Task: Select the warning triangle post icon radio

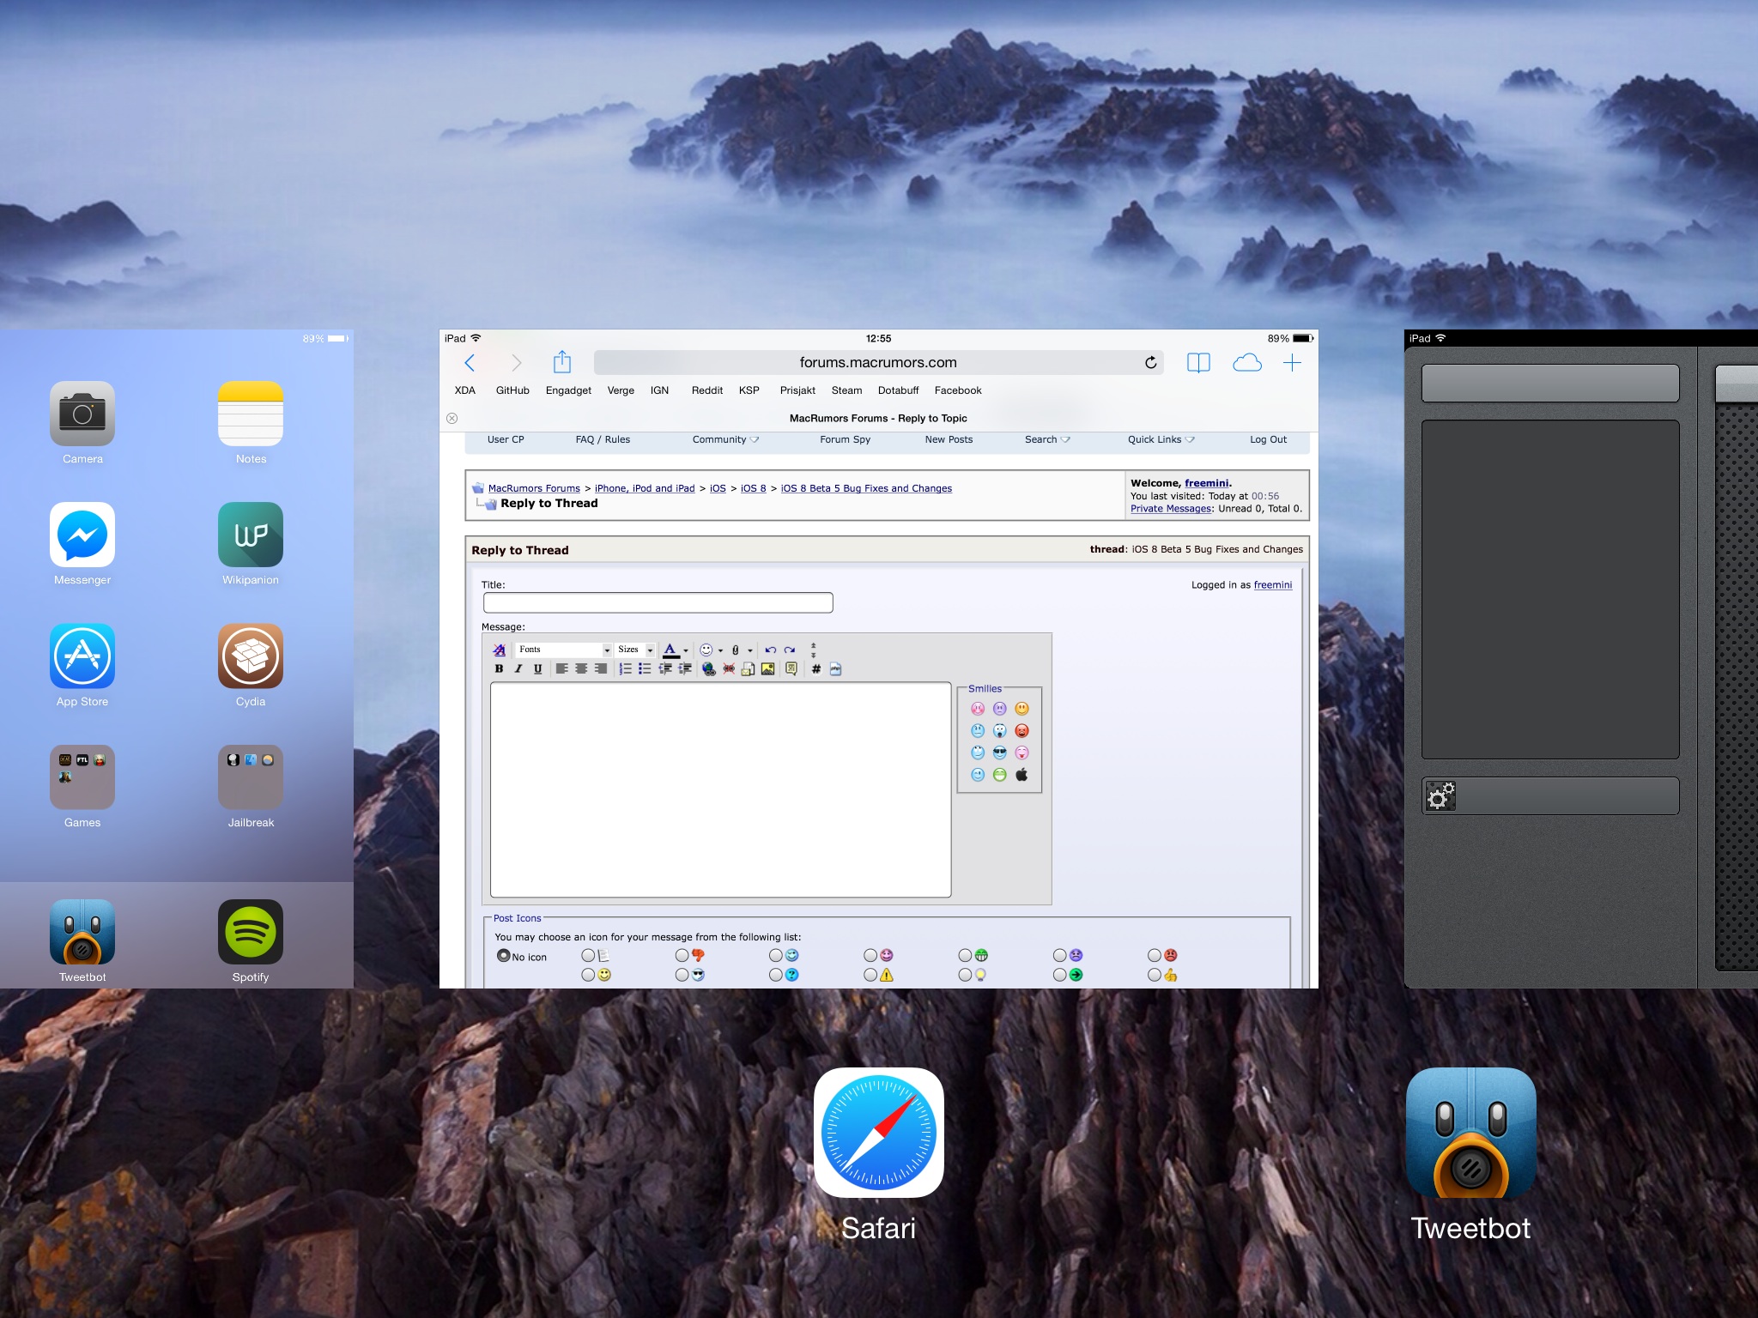Action: [x=870, y=975]
